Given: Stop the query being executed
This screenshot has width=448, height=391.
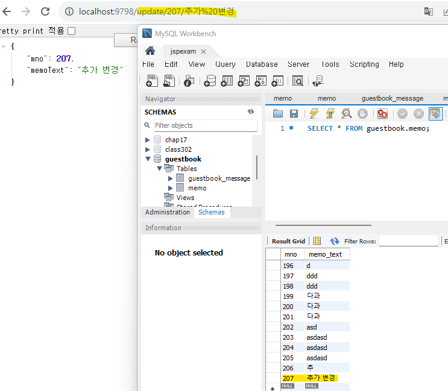Looking at the screenshot, I should (362, 114).
